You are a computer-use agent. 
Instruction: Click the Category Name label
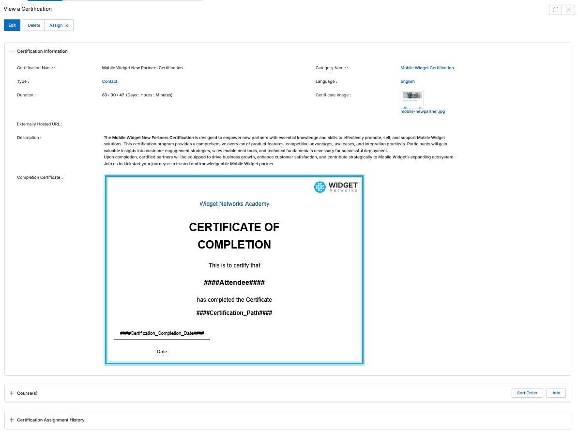pos(332,68)
